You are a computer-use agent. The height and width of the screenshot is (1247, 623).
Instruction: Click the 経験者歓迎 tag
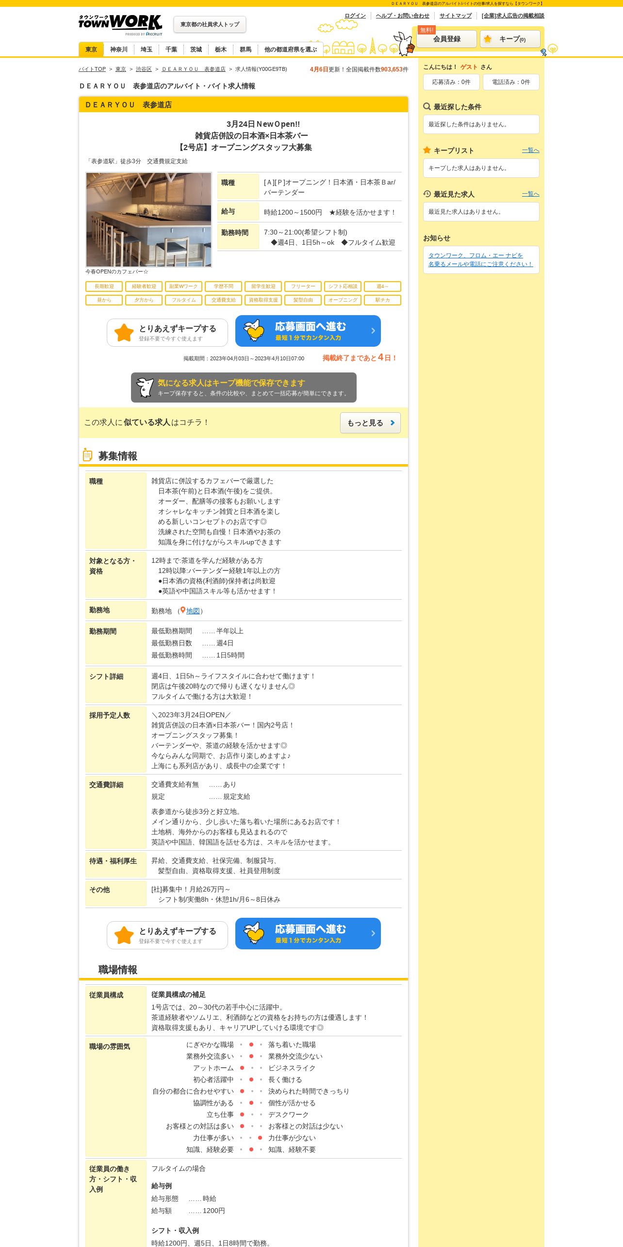(144, 286)
